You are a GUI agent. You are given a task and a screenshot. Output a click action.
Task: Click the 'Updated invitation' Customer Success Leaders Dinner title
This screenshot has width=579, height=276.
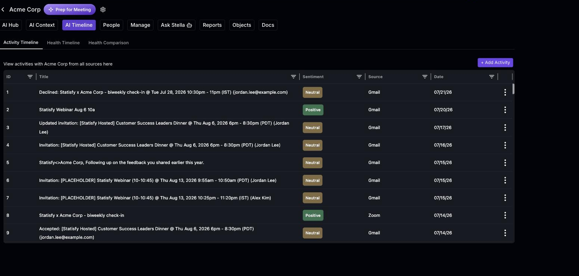164,128
